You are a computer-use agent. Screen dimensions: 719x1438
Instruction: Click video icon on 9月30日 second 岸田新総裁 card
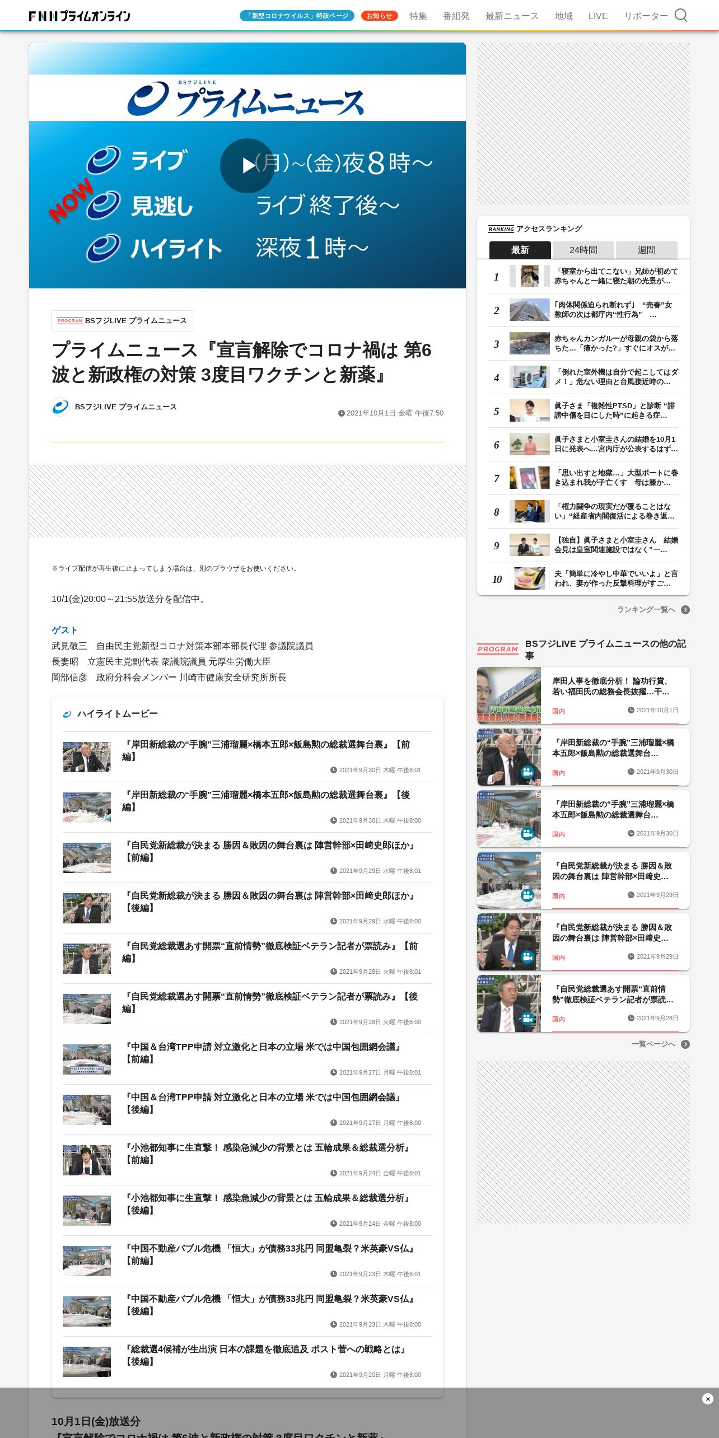[527, 834]
